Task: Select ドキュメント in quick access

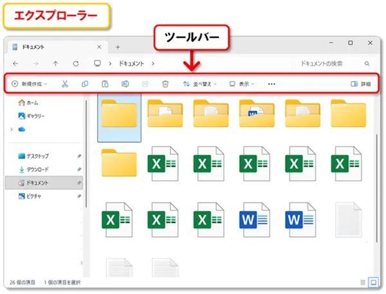Action: click(44, 183)
